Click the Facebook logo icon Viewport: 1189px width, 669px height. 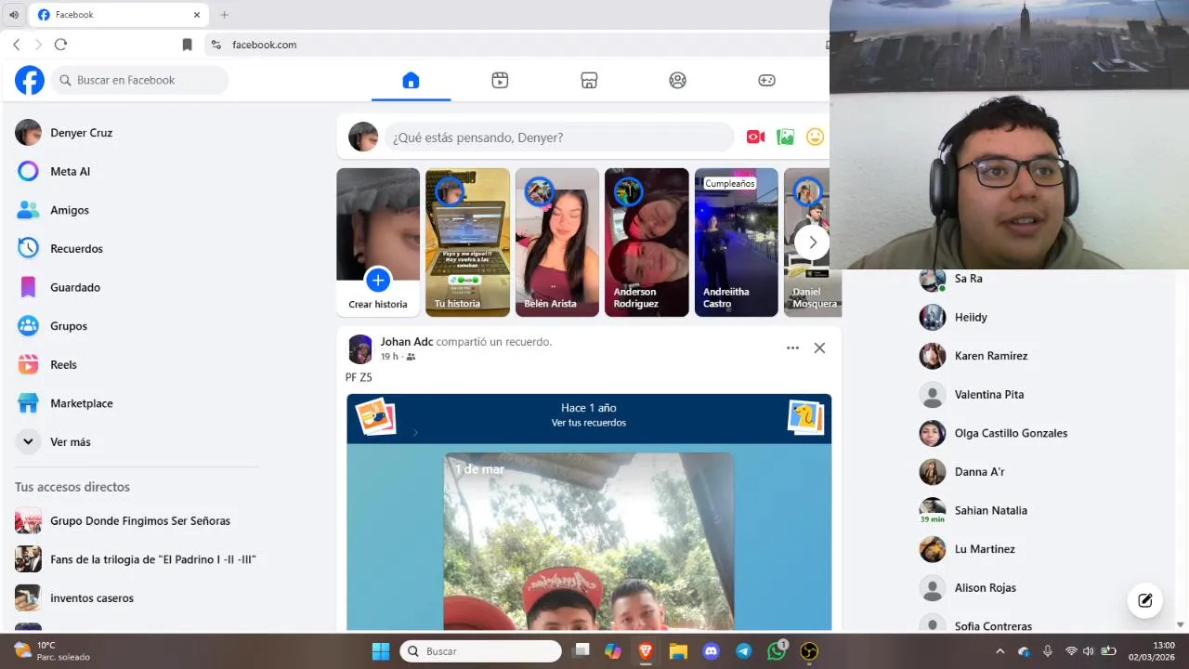(30, 80)
